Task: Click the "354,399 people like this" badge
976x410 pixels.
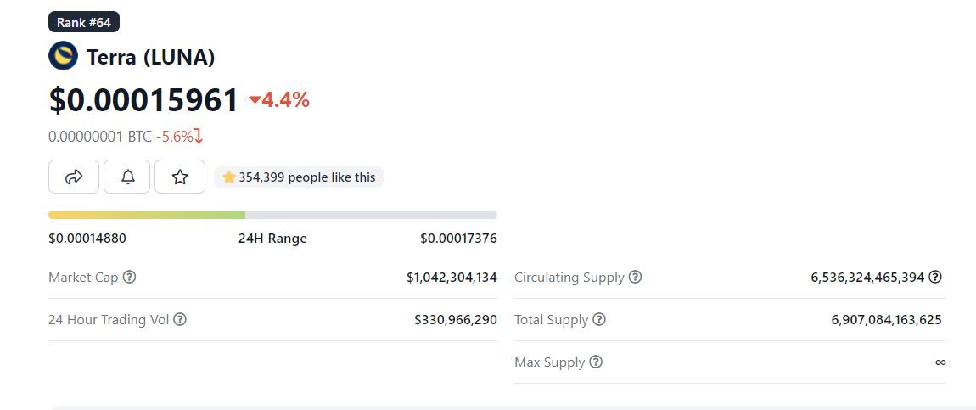Action: (x=299, y=177)
